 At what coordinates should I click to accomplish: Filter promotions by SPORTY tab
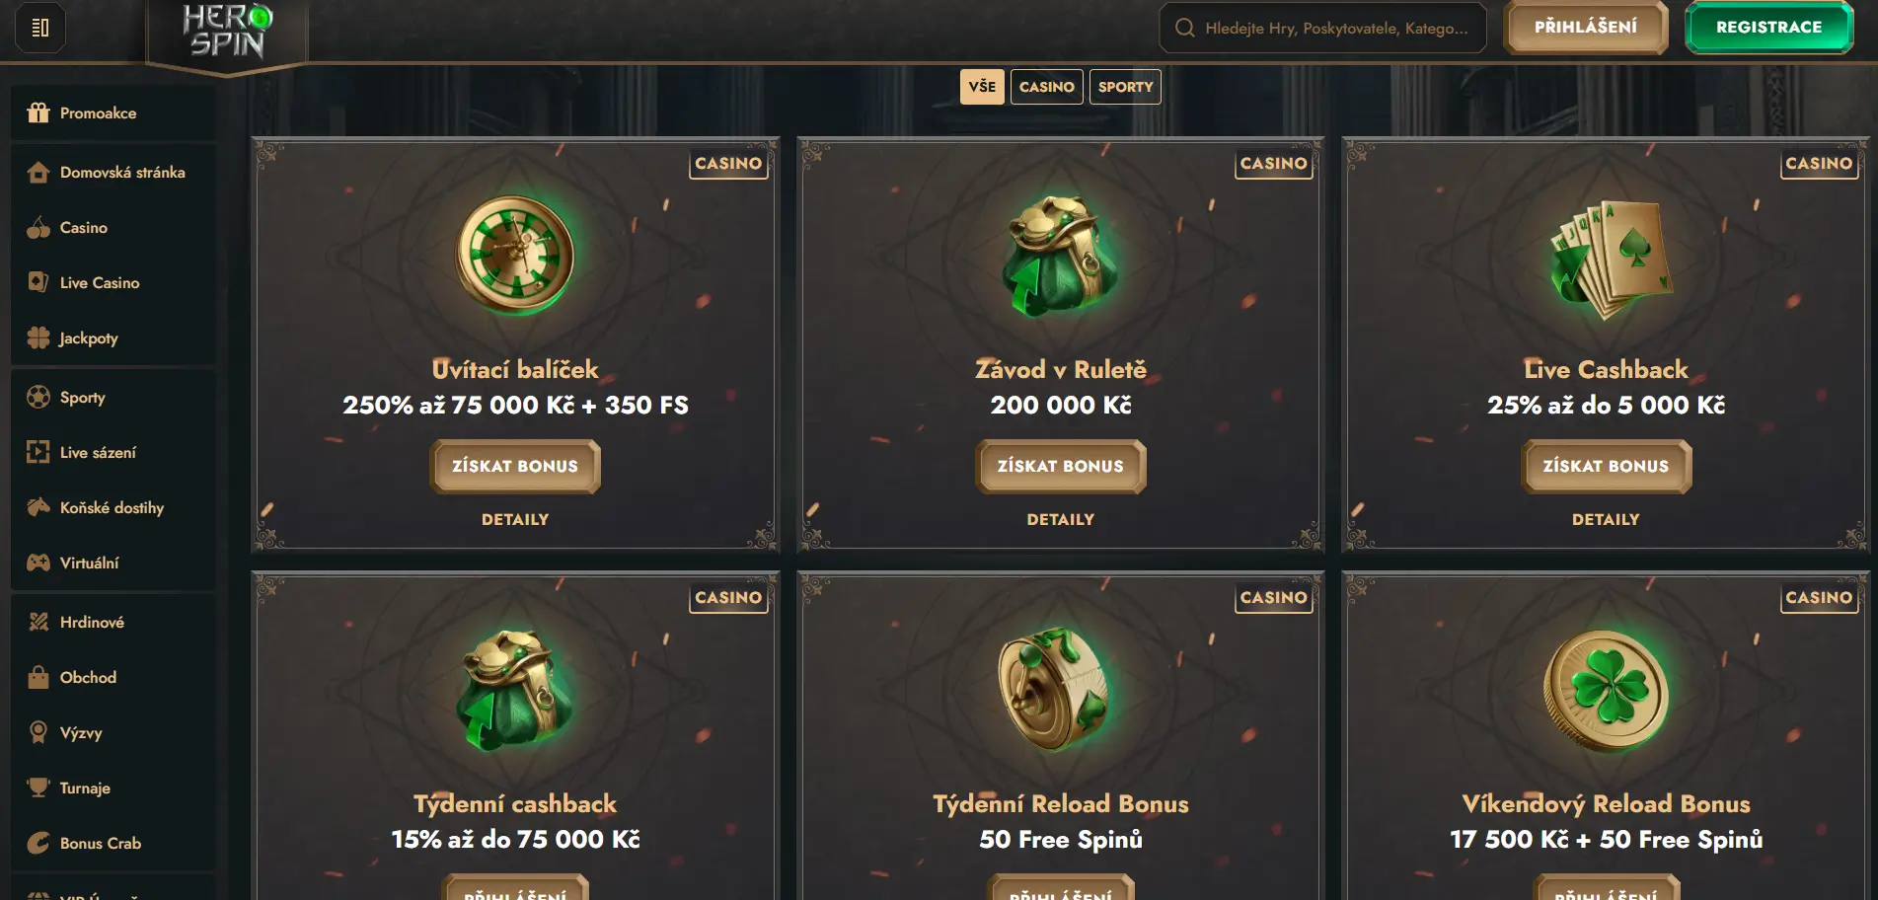click(1125, 87)
